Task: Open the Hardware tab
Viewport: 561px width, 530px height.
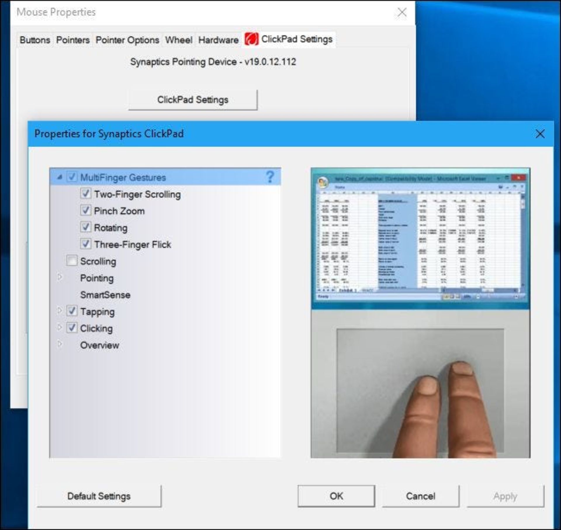Action: pos(218,40)
